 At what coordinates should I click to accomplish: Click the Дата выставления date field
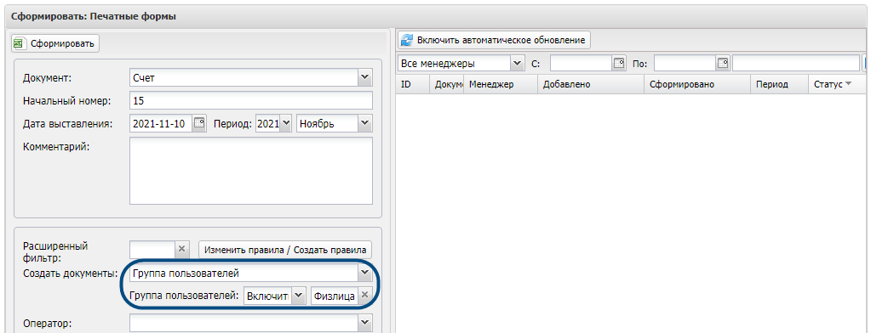pos(161,123)
